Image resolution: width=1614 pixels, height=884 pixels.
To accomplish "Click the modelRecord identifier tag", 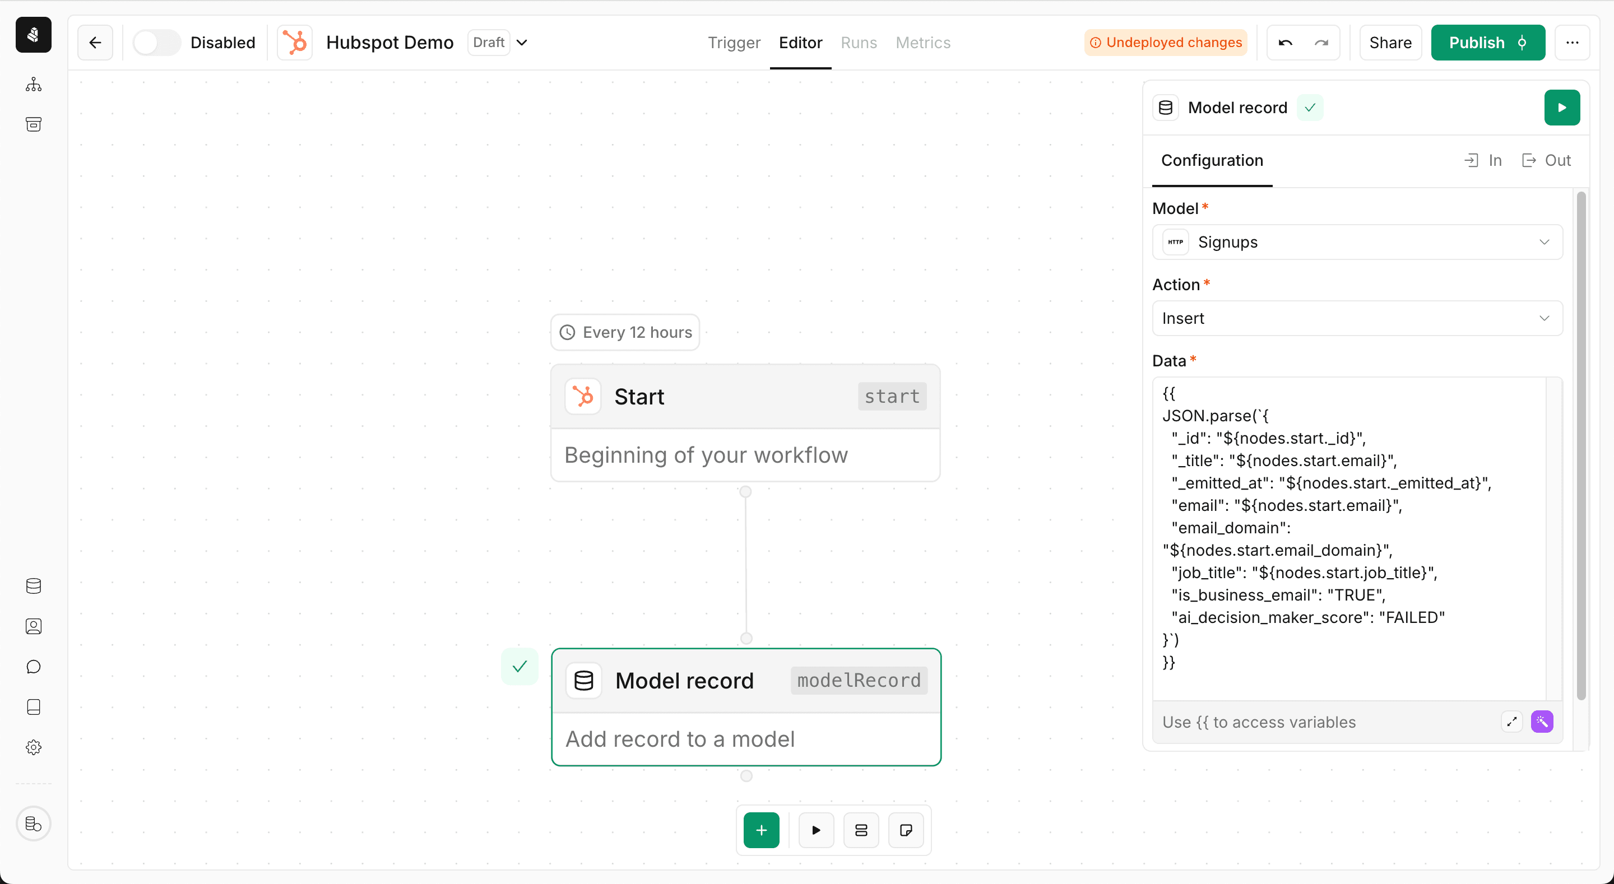I will pyautogui.click(x=859, y=681).
